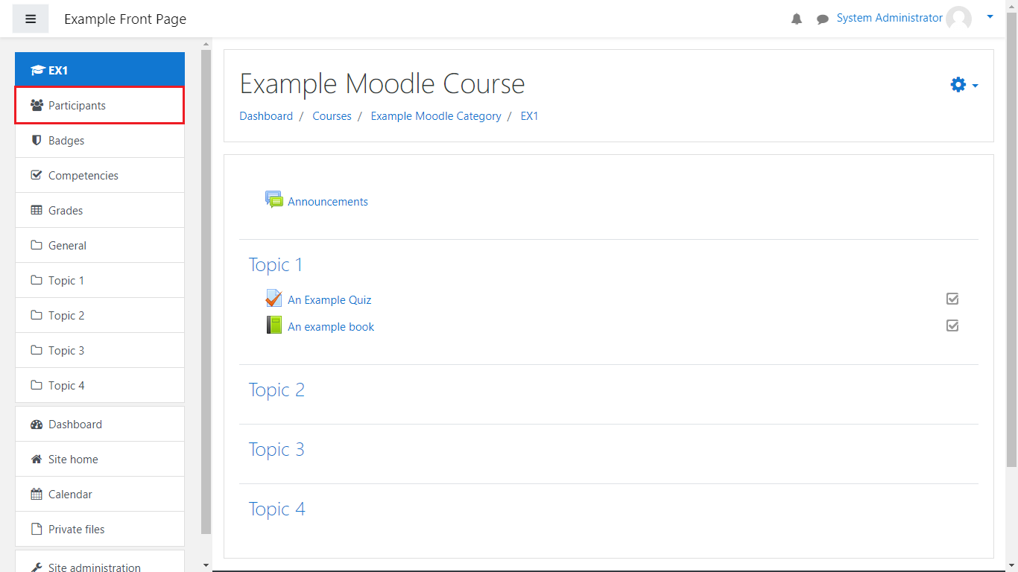Open the course gear actions menu
The height and width of the screenshot is (572, 1018).
pos(964,85)
